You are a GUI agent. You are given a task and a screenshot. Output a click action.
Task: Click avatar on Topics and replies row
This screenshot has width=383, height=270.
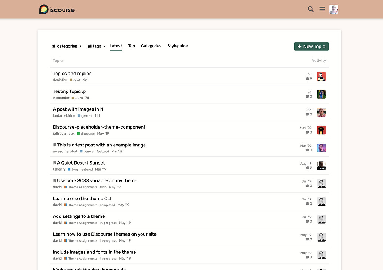[x=321, y=77]
